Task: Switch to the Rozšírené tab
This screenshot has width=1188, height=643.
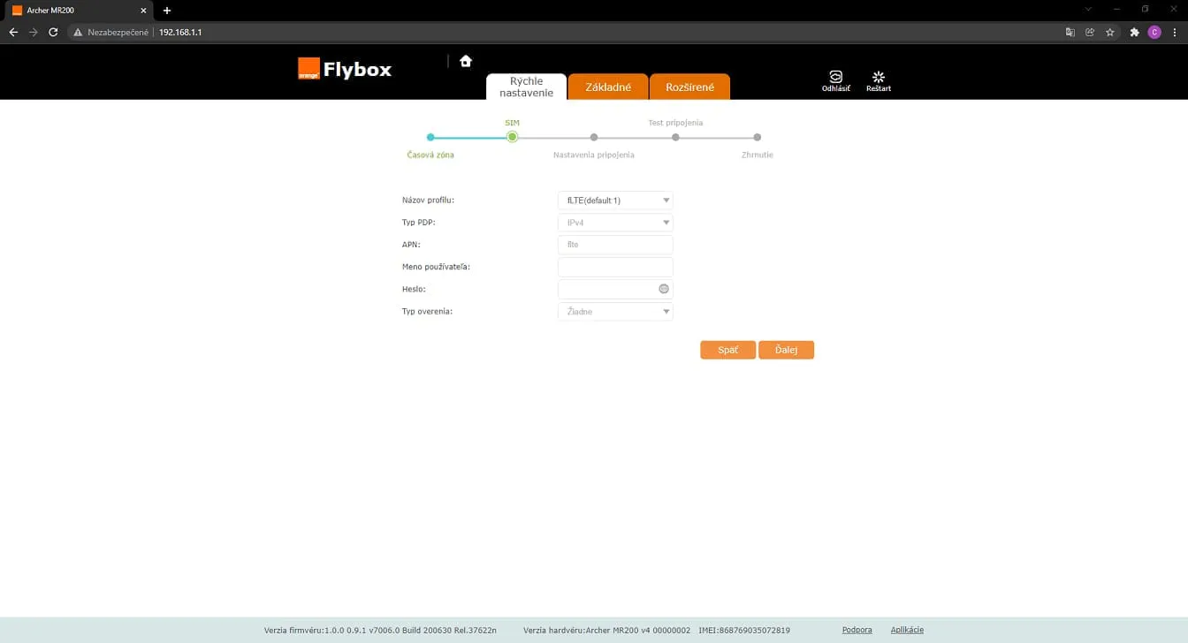Action: (x=689, y=87)
